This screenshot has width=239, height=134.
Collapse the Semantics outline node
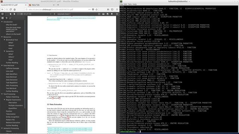coord(4,51)
